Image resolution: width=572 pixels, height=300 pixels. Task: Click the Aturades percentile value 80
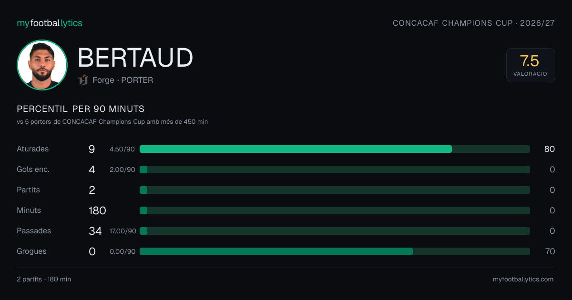tap(550, 149)
